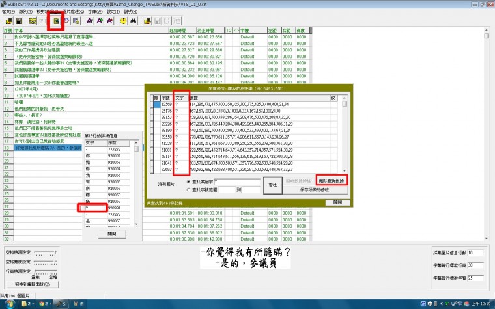Click the font dialog table vertical scrollbar
495x309 pixels.
point(345,134)
